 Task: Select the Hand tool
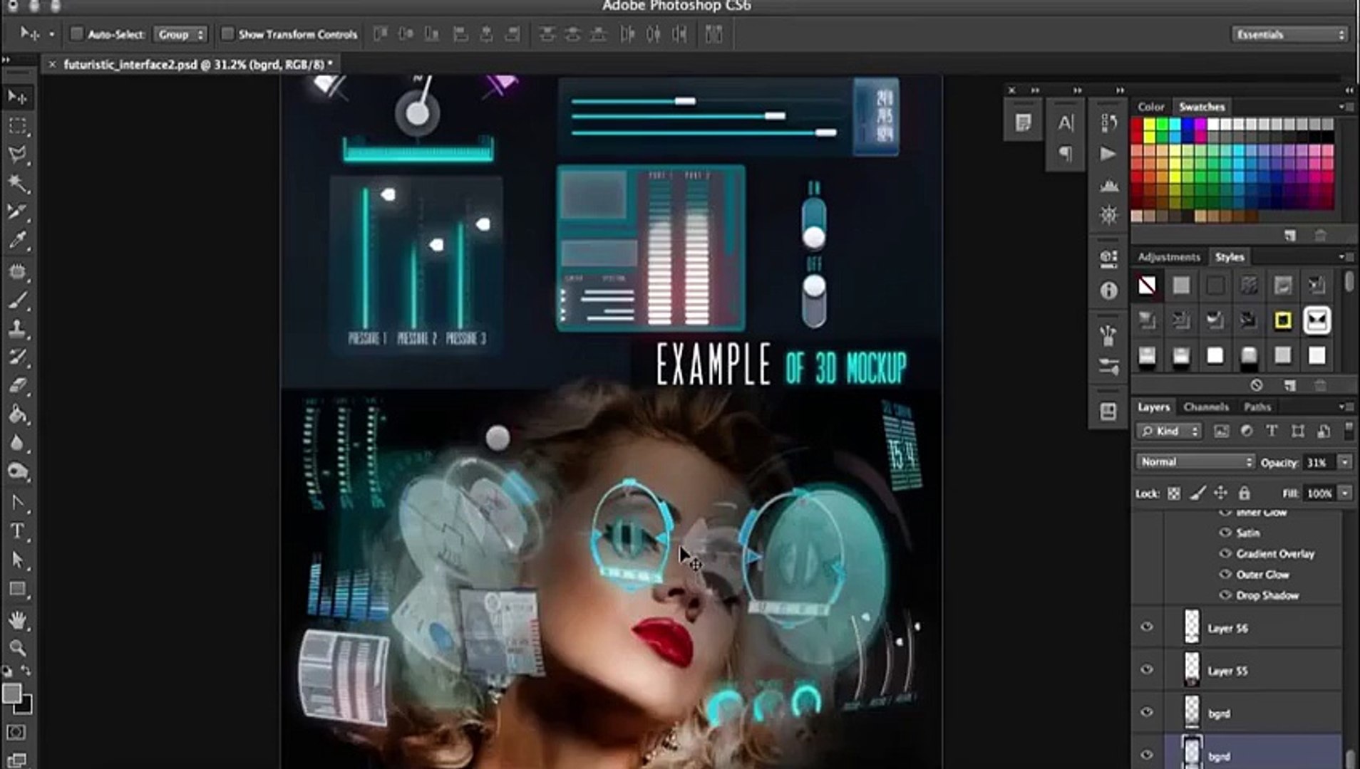(x=17, y=619)
